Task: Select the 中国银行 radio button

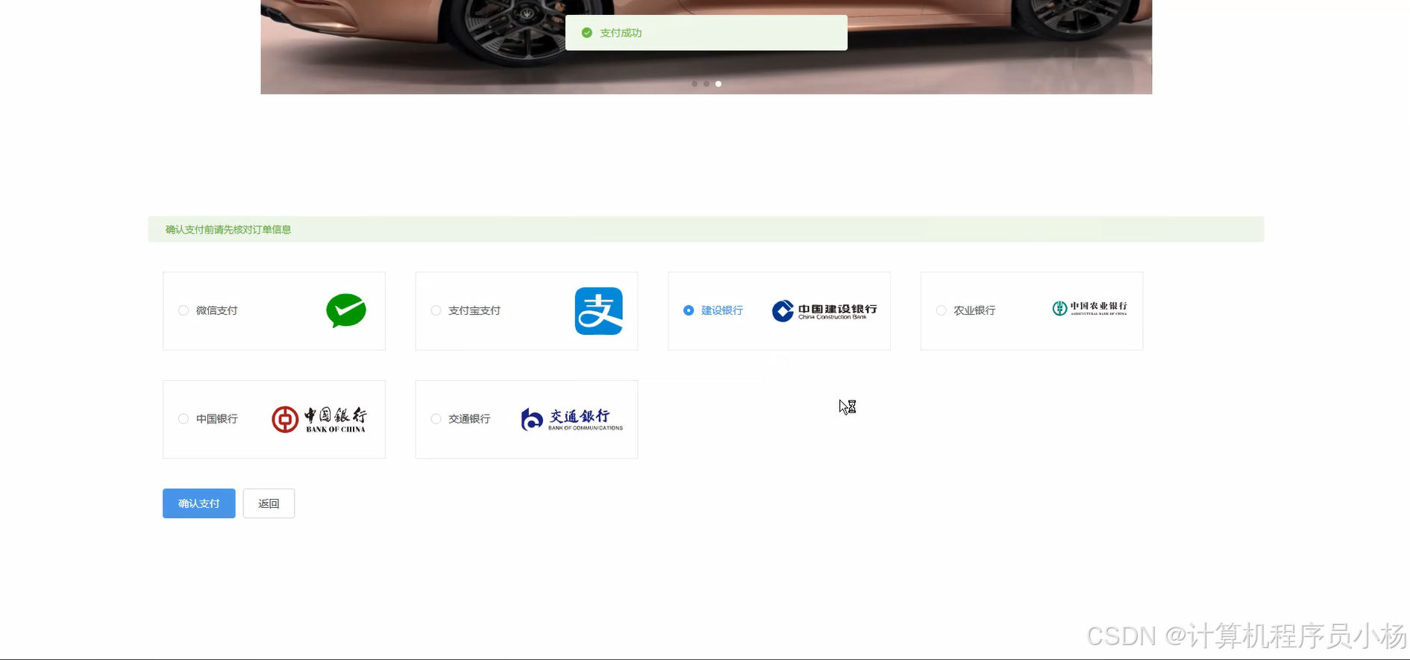Action: pyautogui.click(x=184, y=419)
